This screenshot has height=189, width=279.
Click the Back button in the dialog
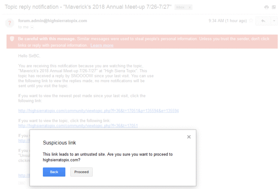(x=54, y=172)
